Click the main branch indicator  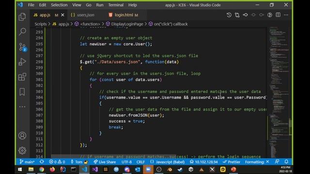[x=27, y=162]
